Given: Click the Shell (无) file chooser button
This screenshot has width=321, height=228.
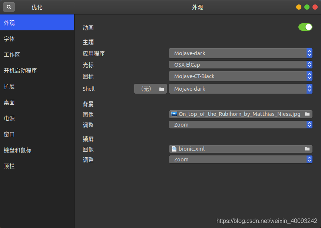Looking at the screenshot, I should tap(150, 89).
